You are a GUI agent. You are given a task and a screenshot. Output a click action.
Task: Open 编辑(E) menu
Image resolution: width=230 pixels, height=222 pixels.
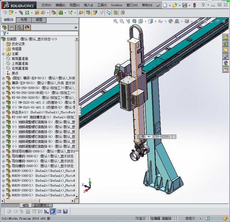[60, 5]
